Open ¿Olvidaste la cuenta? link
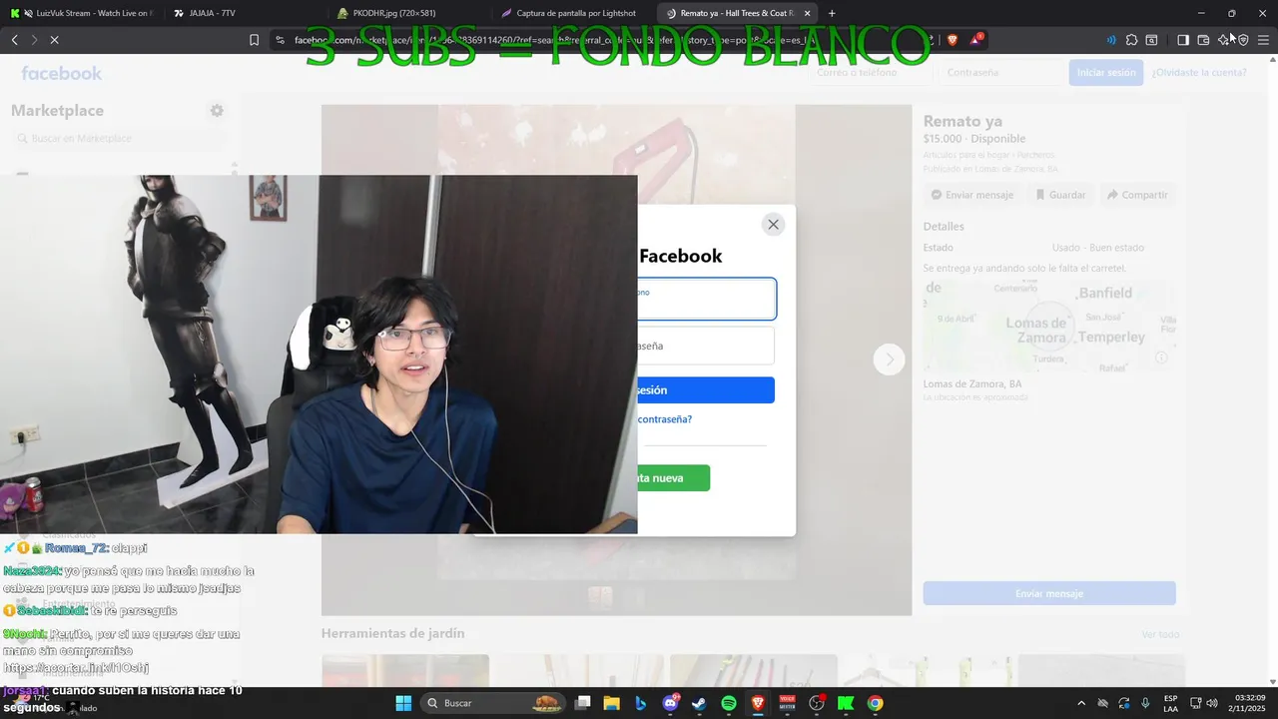This screenshot has height=719, width=1278. tap(1199, 73)
